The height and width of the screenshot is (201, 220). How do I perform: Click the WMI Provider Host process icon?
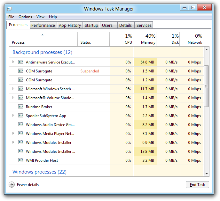(x=21, y=160)
